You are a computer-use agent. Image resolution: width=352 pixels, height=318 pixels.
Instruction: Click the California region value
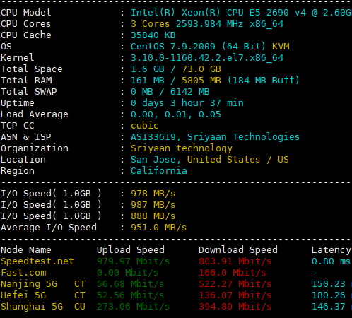click(159, 171)
